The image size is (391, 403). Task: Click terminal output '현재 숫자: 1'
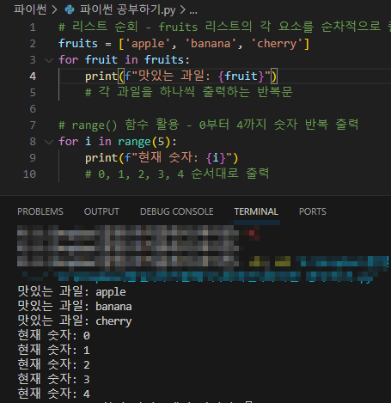(x=54, y=350)
